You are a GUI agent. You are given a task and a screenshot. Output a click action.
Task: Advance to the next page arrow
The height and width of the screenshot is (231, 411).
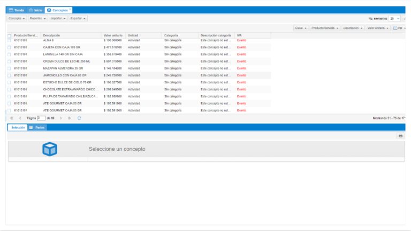[x=61, y=118]
